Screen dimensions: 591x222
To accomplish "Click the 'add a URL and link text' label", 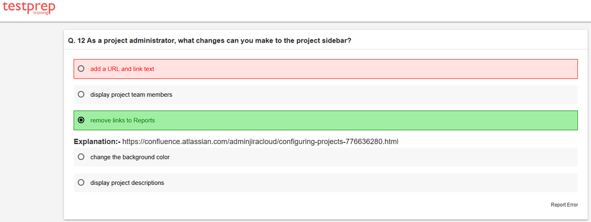I will click(122, 69).
